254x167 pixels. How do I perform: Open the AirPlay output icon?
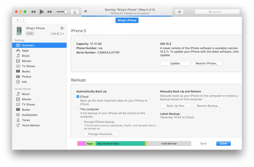[75, 12]
